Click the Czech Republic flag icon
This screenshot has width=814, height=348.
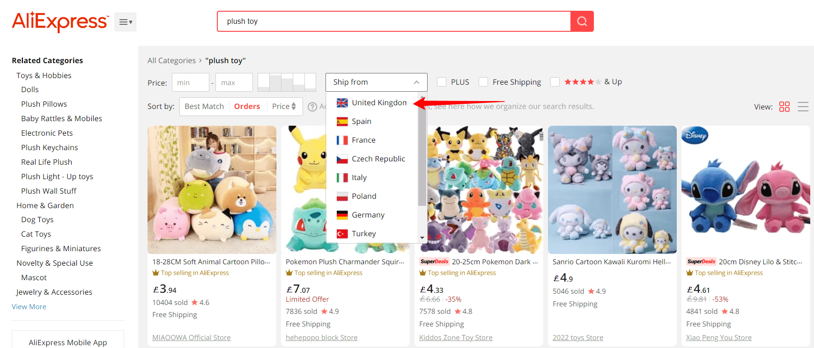(342, 159)
